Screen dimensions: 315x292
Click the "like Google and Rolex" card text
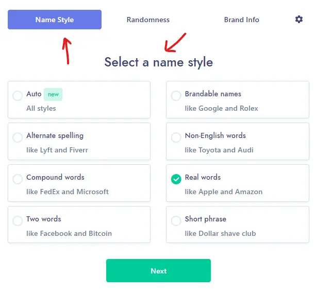pyautogui.click(x=221, y=108)
